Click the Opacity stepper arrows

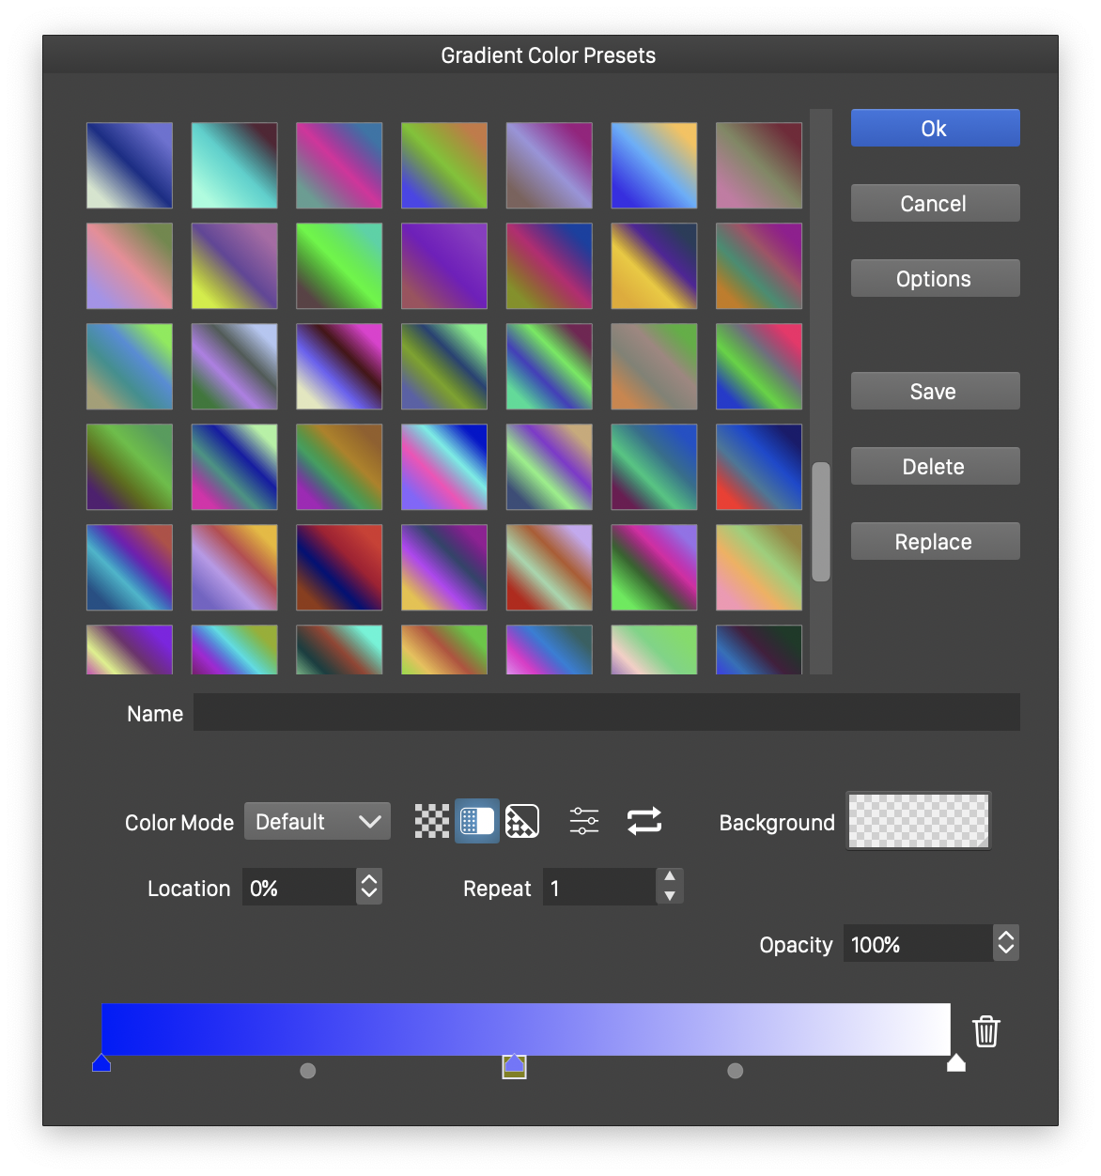click(1006, 943)
